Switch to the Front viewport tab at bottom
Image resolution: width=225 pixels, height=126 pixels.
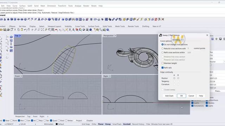pyautogui.click(x=35, y=117)
